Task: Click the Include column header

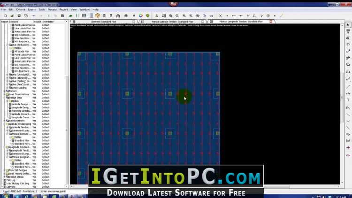Action: coord(37,22)
